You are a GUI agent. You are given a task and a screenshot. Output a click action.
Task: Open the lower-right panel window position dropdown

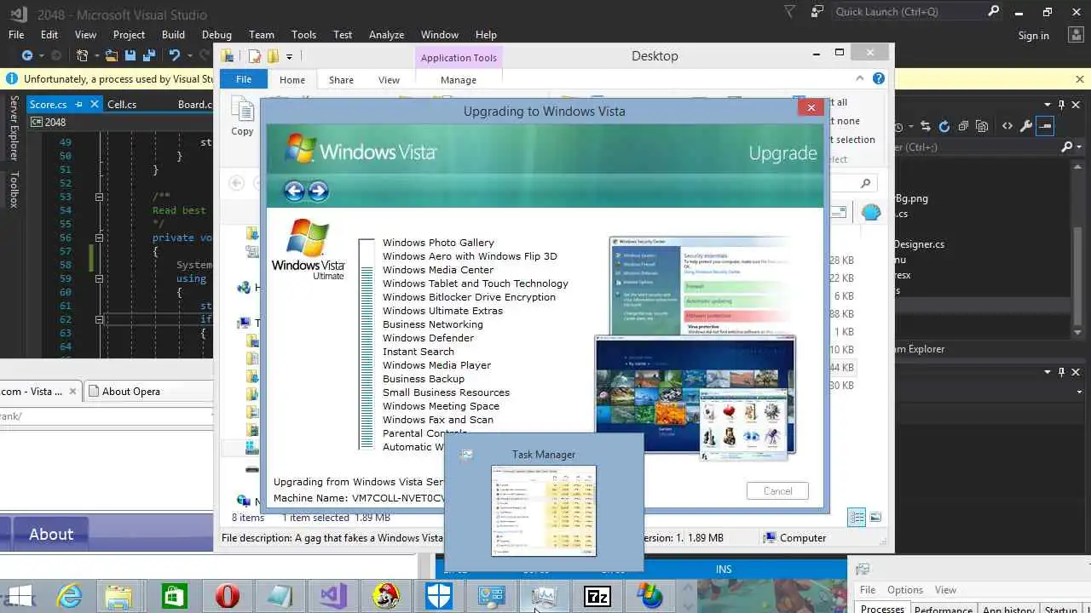coord(1049,371)
